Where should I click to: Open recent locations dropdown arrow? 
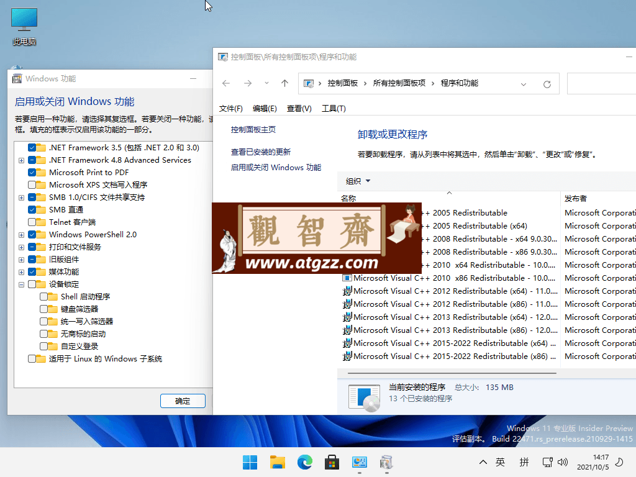tap(266, 83)
